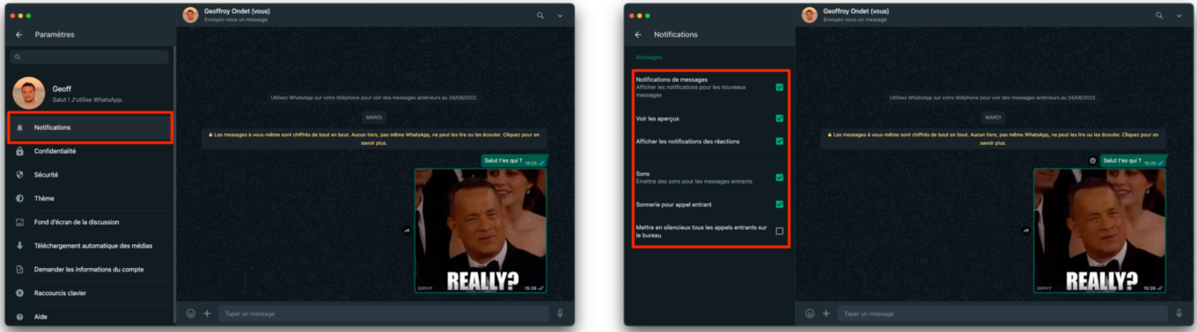Go back from Paramètres using the arrow
Viewport: 1197px width, 332px height.
[19, 34]
